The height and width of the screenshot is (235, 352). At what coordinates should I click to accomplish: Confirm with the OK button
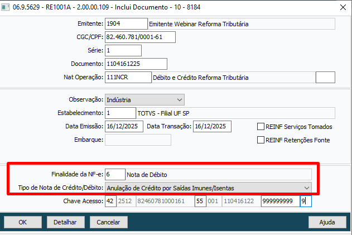(23, 222)
